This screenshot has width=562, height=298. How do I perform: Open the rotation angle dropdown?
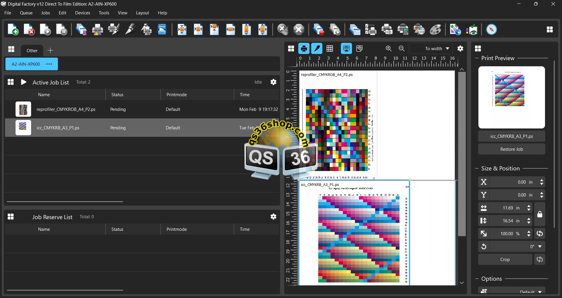540,247
